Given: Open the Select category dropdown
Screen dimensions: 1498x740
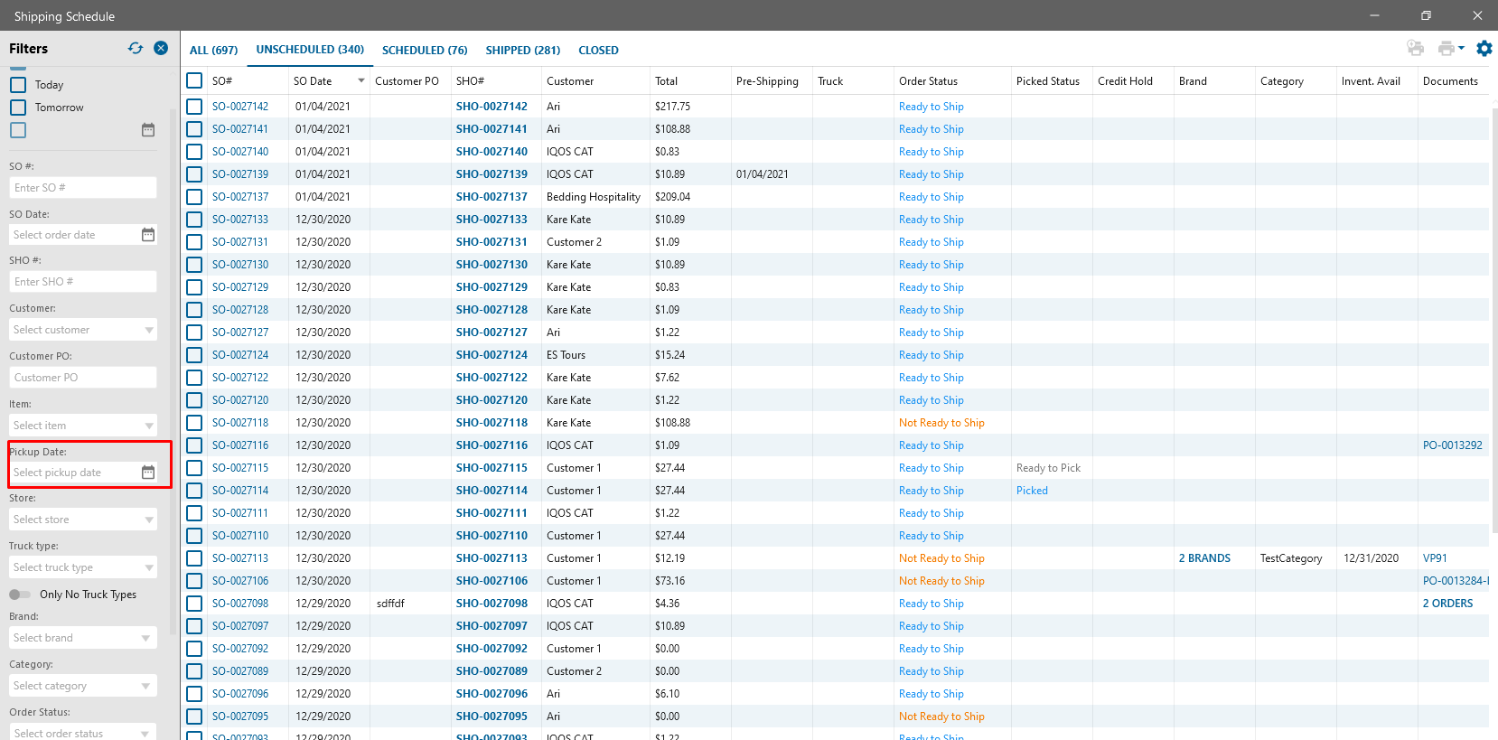Looking at the screenshot, I should 83,686.
